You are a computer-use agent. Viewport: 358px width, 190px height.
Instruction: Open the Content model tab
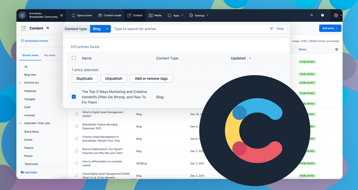coord(109,15)
